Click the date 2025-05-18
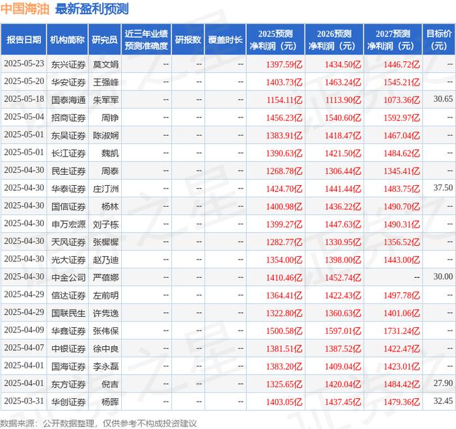Image resolution: width=456 pixels, height=429 pixels. (24, 99)
